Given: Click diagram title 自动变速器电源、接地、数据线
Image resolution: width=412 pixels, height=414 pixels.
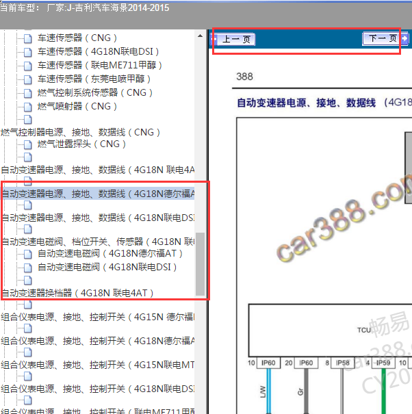Looking at the screenshot, I should (306, 103).
